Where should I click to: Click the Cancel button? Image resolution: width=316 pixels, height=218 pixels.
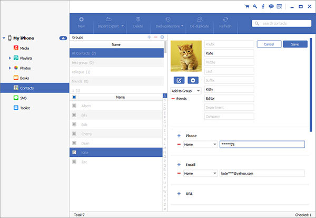tap(269, 44)
